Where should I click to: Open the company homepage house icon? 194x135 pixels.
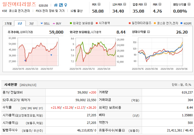coord(56,5)
